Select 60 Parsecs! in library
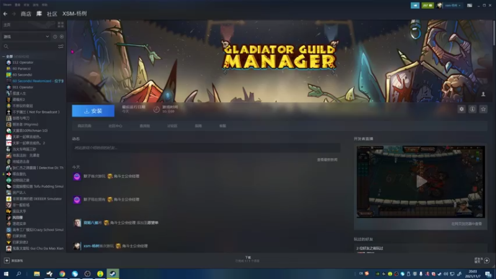This screenshot has width=496, height=279. 22,69
